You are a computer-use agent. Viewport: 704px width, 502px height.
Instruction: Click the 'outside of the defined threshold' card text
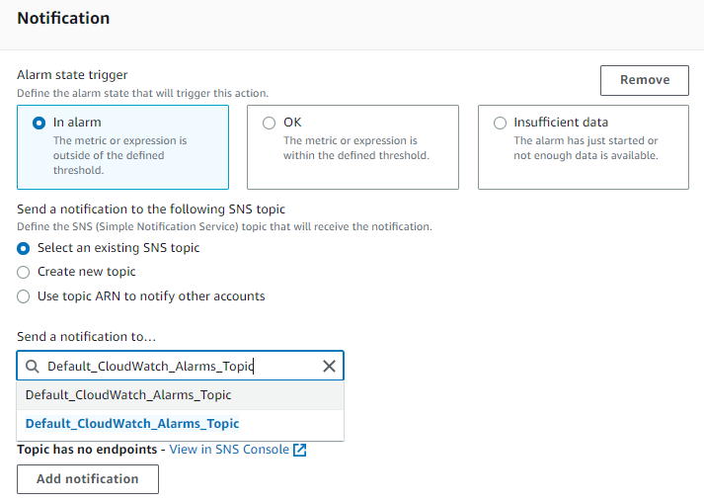click(119, 155)
